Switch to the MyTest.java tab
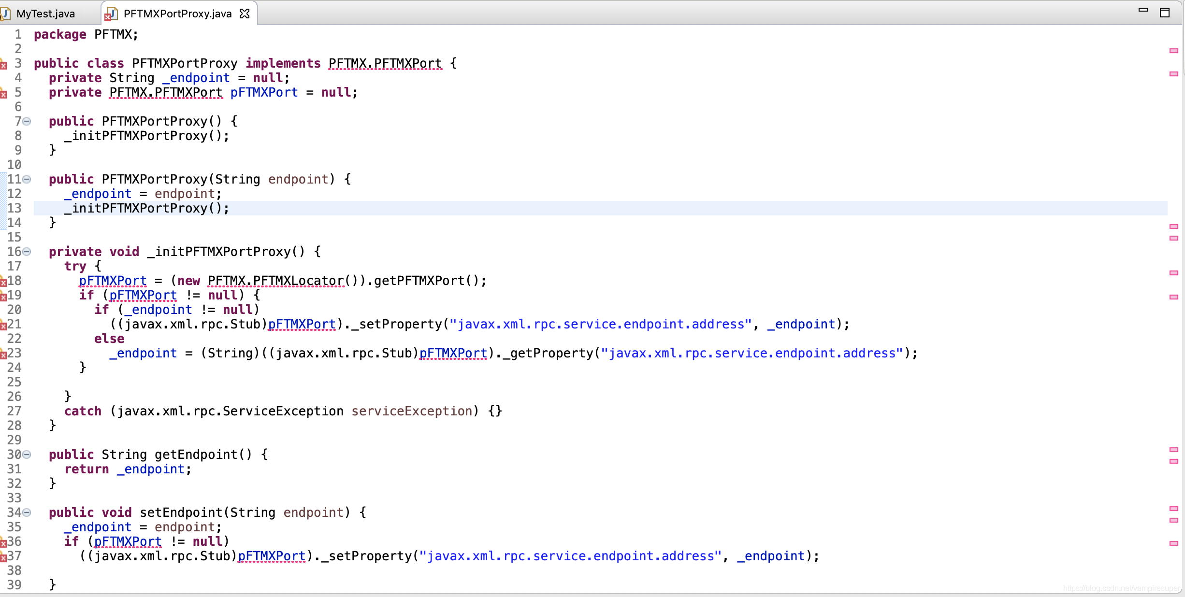Image resolution: width=1185 pixels, height=597 pixels. tap(46, 13)
